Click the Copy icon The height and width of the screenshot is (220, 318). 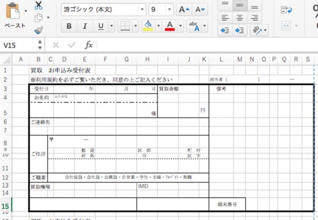[x=39, y=18]
